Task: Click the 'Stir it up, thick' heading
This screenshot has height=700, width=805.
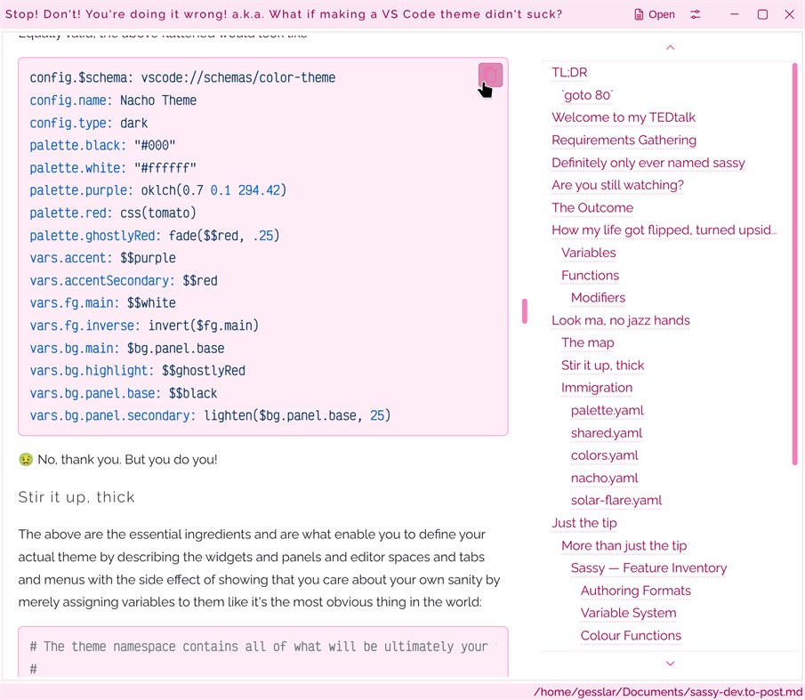Action: [76, 497]
